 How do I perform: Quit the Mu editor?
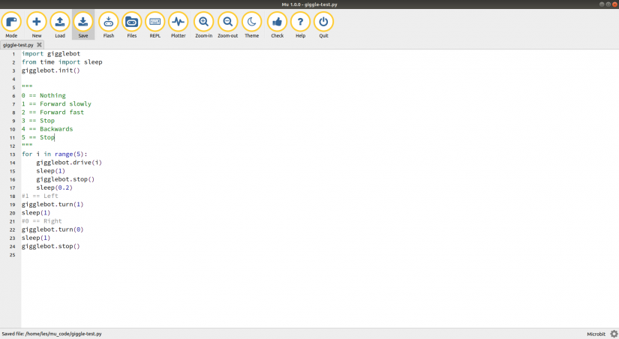323,23
